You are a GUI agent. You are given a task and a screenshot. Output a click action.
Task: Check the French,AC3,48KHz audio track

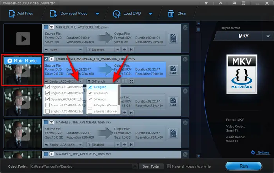48,105
